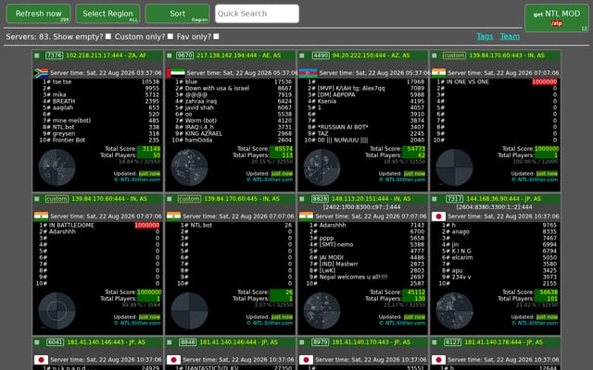Open the Tags link

coord(485,36)
